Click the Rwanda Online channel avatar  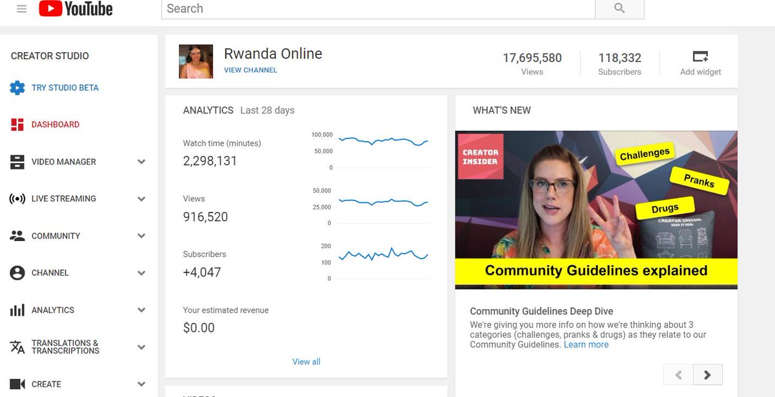coord(196,61)
